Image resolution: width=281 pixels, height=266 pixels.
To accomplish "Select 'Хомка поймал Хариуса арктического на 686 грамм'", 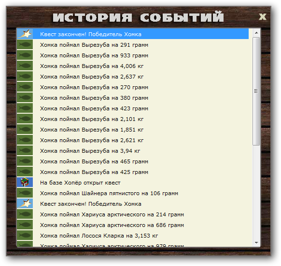I will point(133,225).
